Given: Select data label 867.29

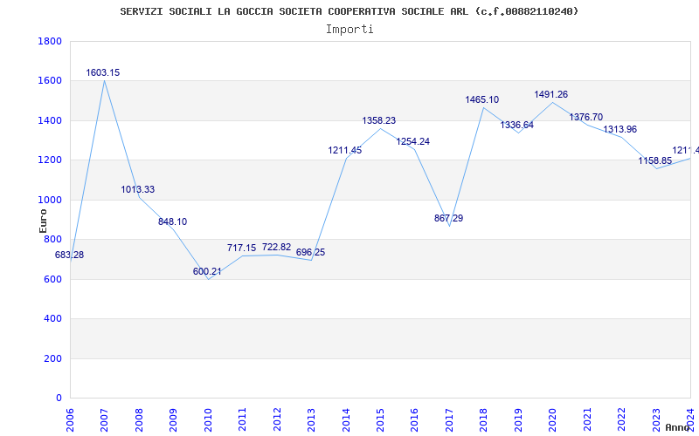Looking at the screenshot, I should pos(448,219).
